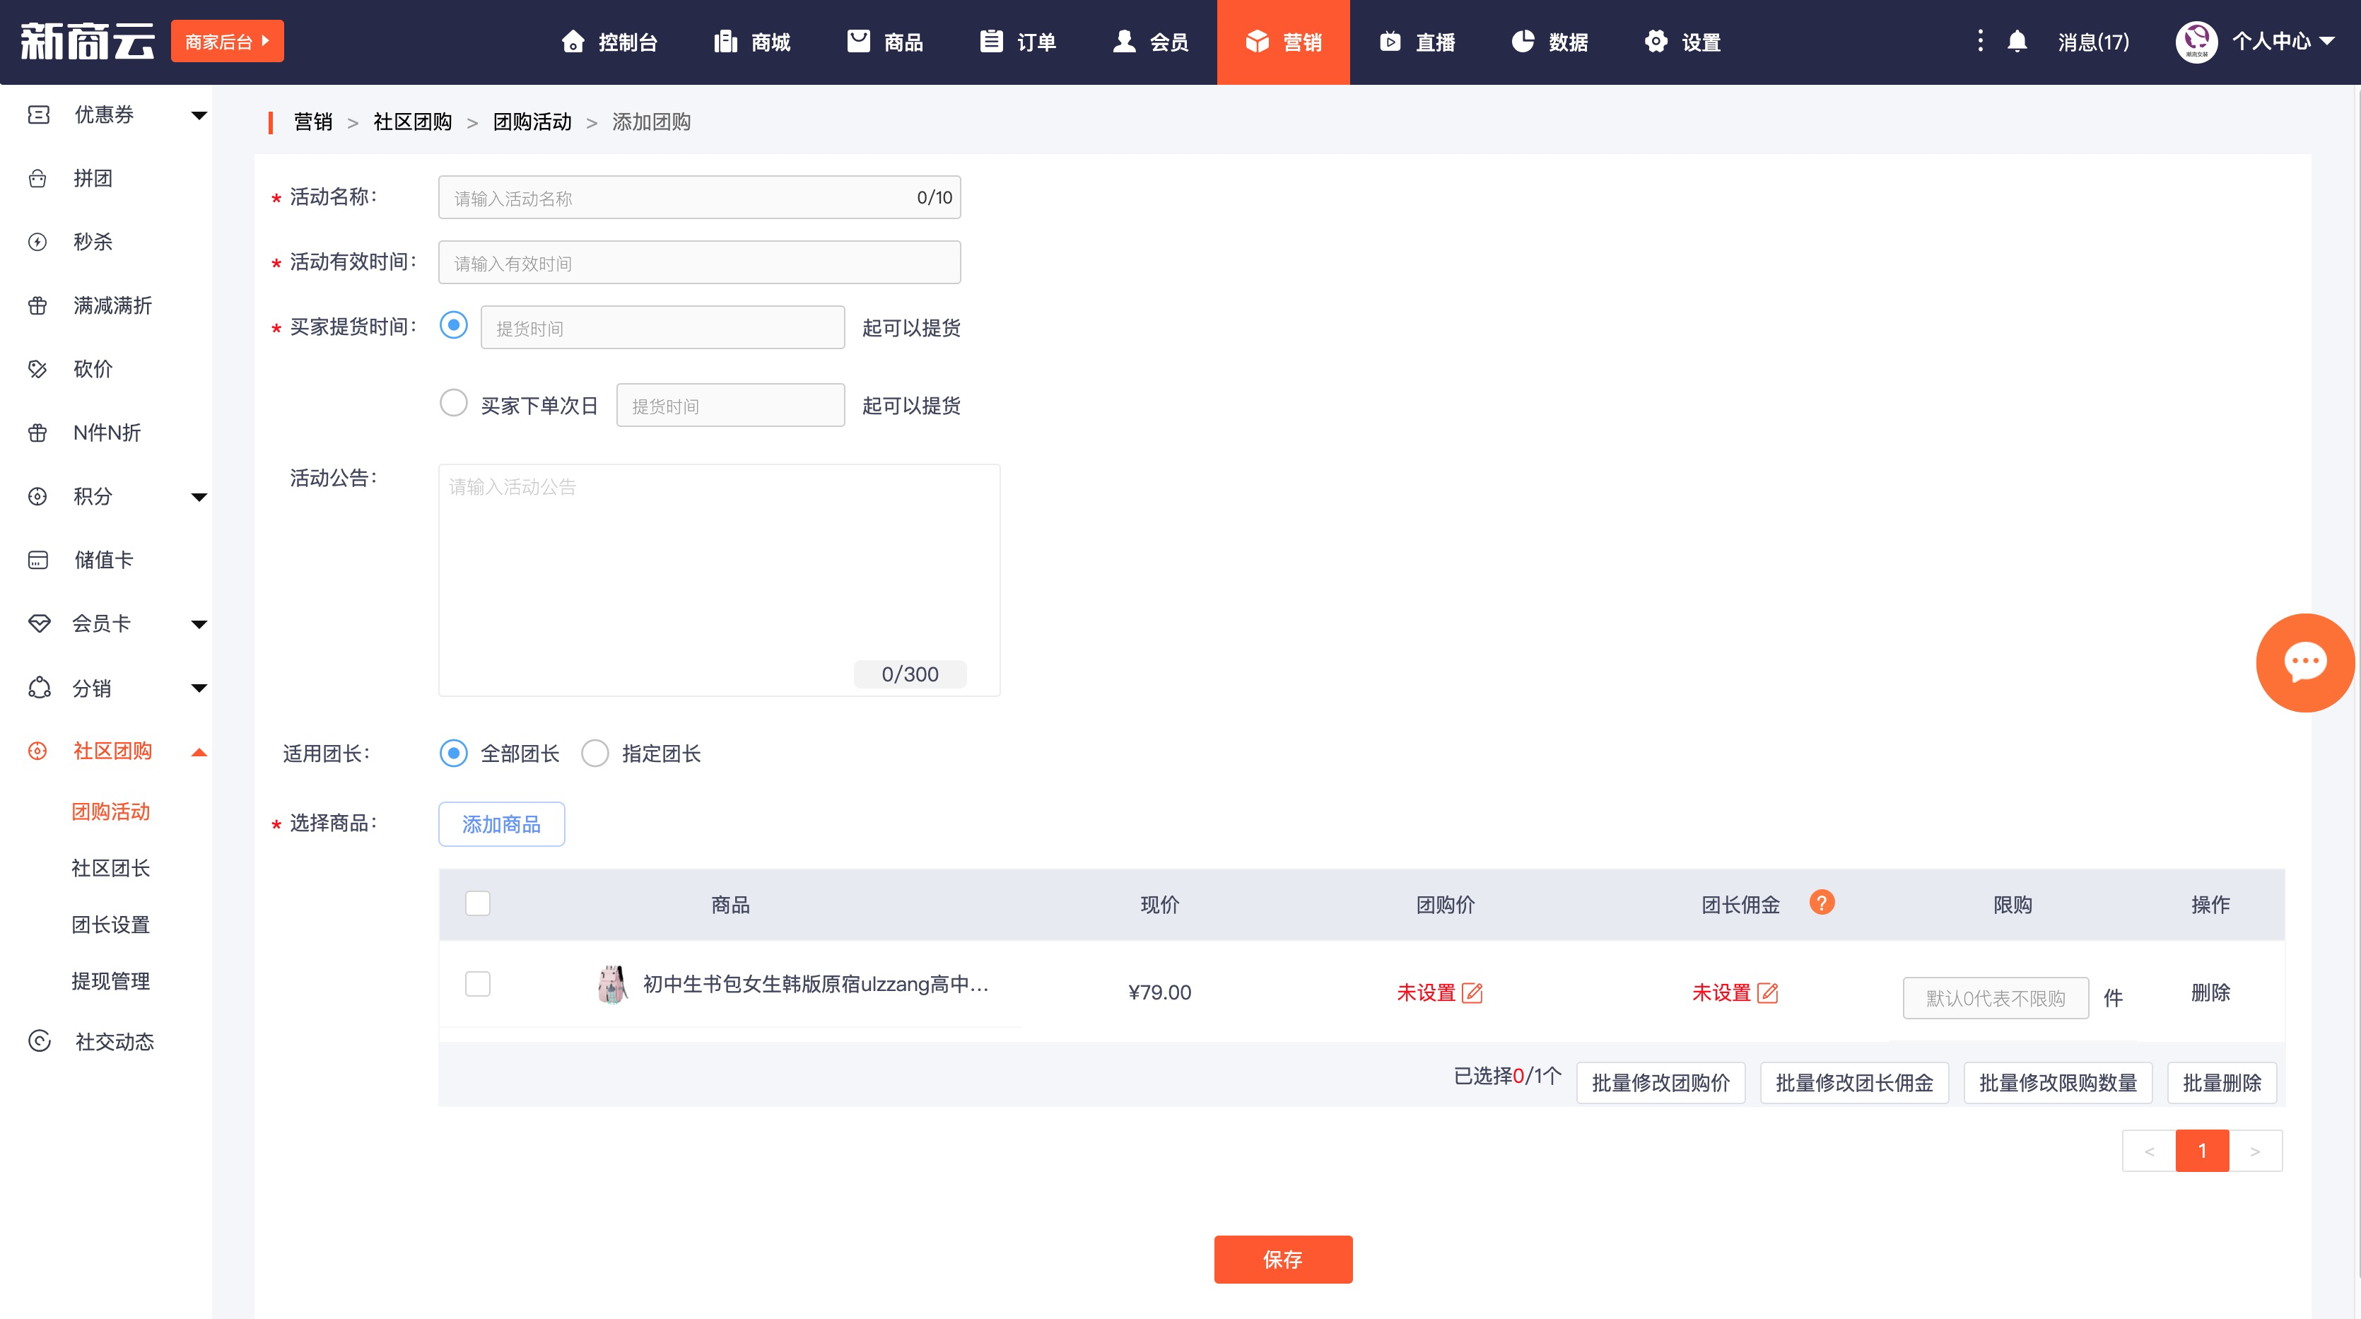Click the 控制台 home icon
The image size is (2361, 1319).
(573, 41)
